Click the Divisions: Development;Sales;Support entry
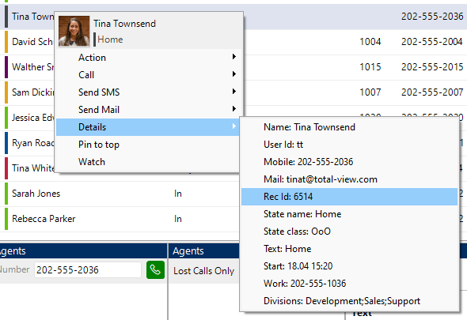This screenshot has height=320, width=467. click(x=349, y=301)
